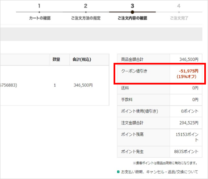This screenshot has width=208, height=179.
Task: Click the -51,975円 coupon discount amount
Action: (188, 71)
